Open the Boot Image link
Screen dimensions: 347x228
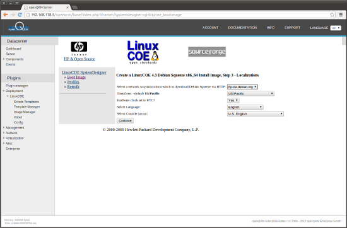(x=76, y=77)
